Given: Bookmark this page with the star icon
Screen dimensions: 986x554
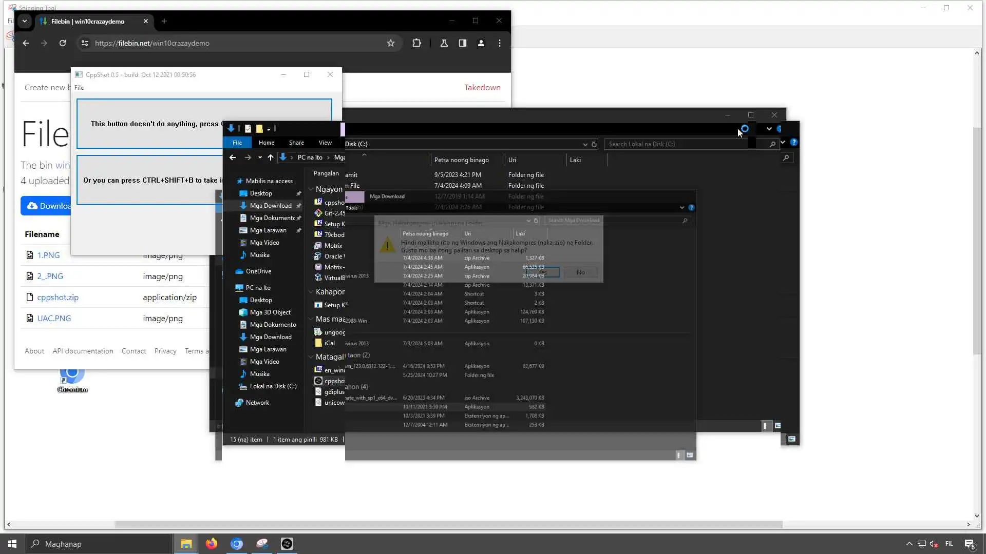Looking at the screenshot, I should tap(391, 43).
